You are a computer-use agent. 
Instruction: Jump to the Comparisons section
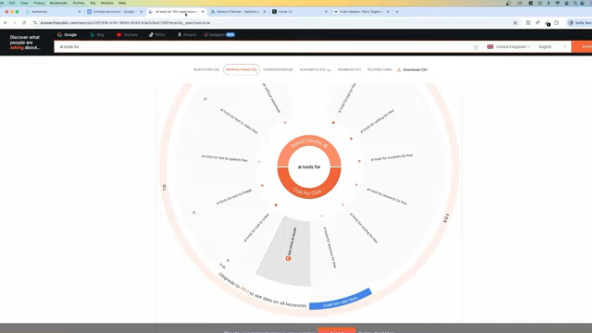278,70
